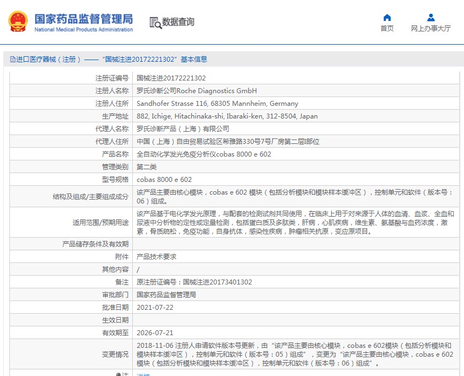Click the 附件 row label
Screen dimensions: 464x376
[122, 257]
